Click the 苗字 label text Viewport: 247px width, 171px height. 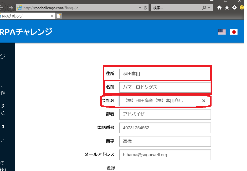(x=110, y=141)
